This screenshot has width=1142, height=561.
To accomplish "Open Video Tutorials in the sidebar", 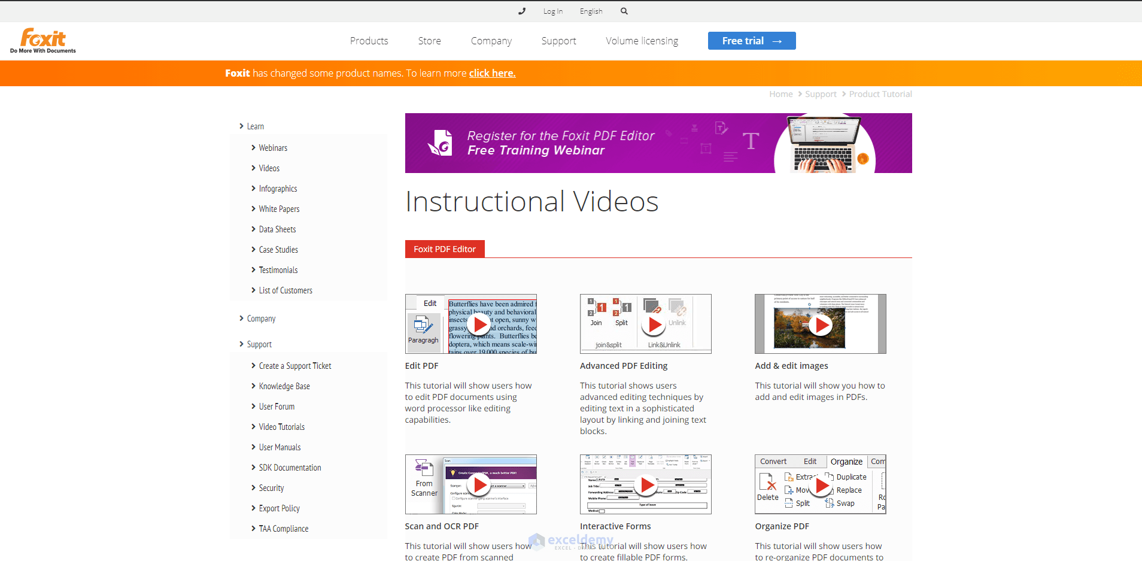I will click(282, 427).
